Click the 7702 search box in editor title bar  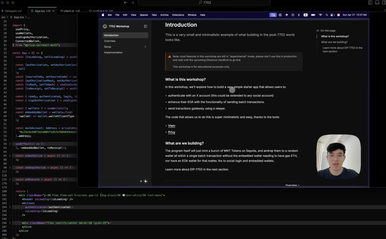point(204,3)
